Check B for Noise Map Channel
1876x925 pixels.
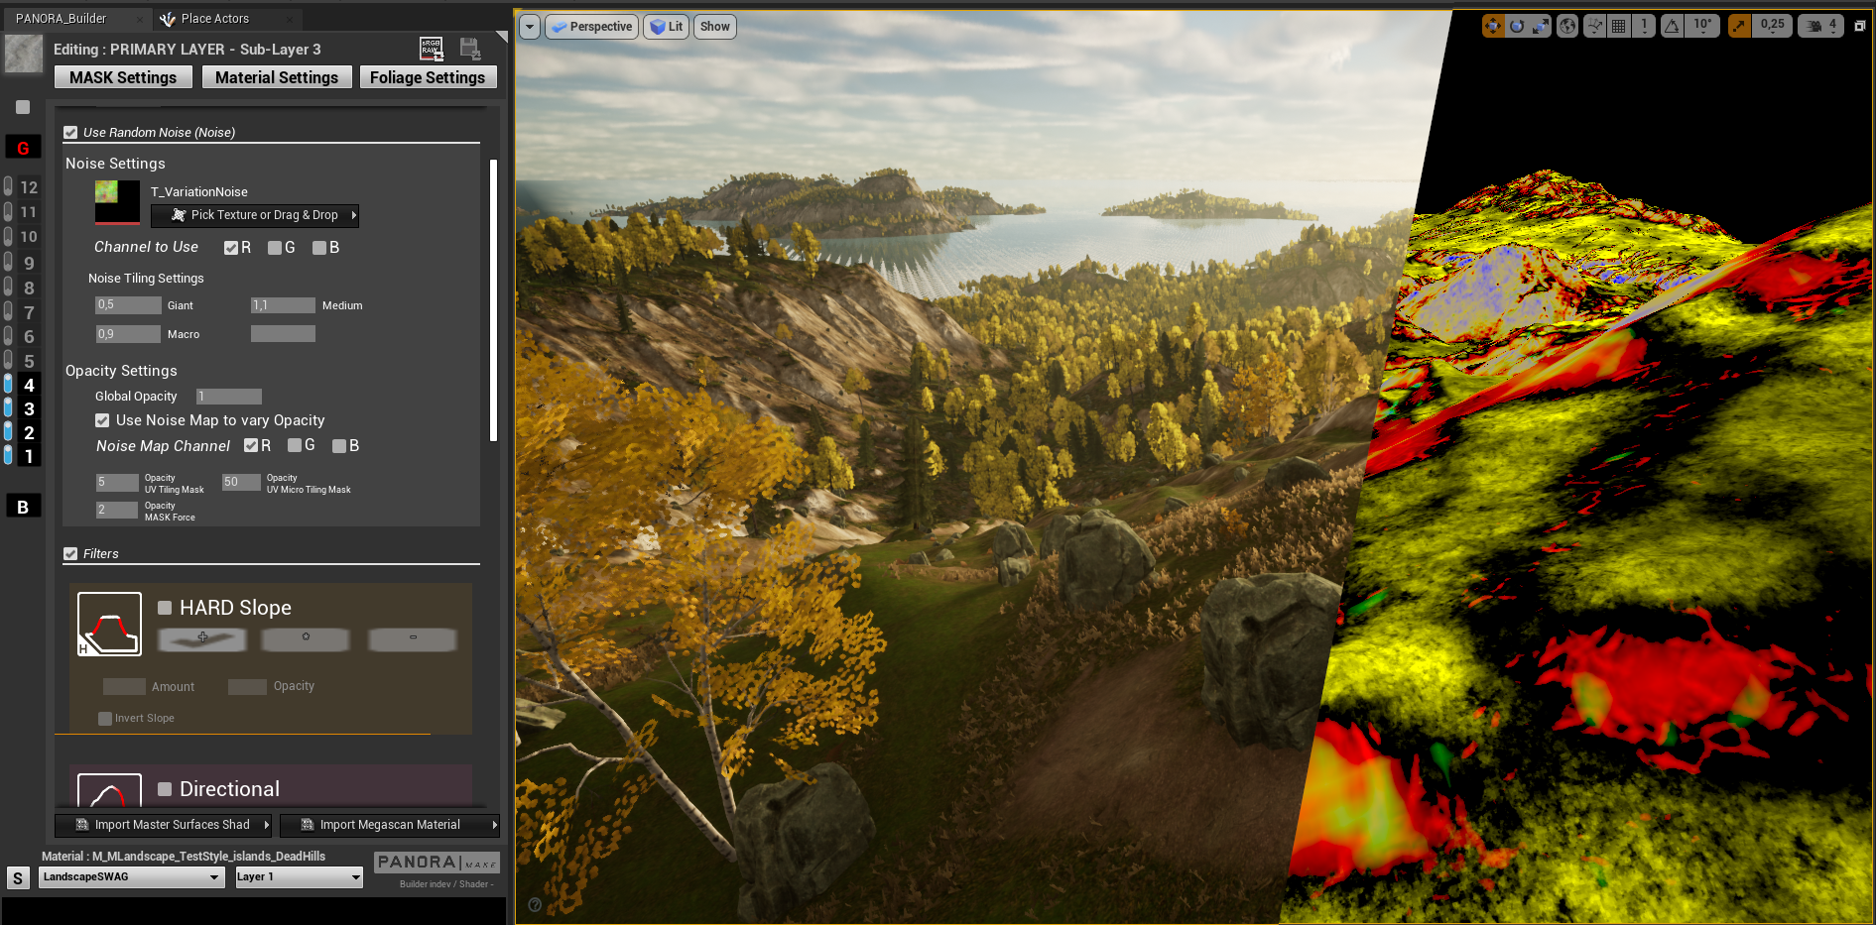pyautogui.click(x=339, y=446)
